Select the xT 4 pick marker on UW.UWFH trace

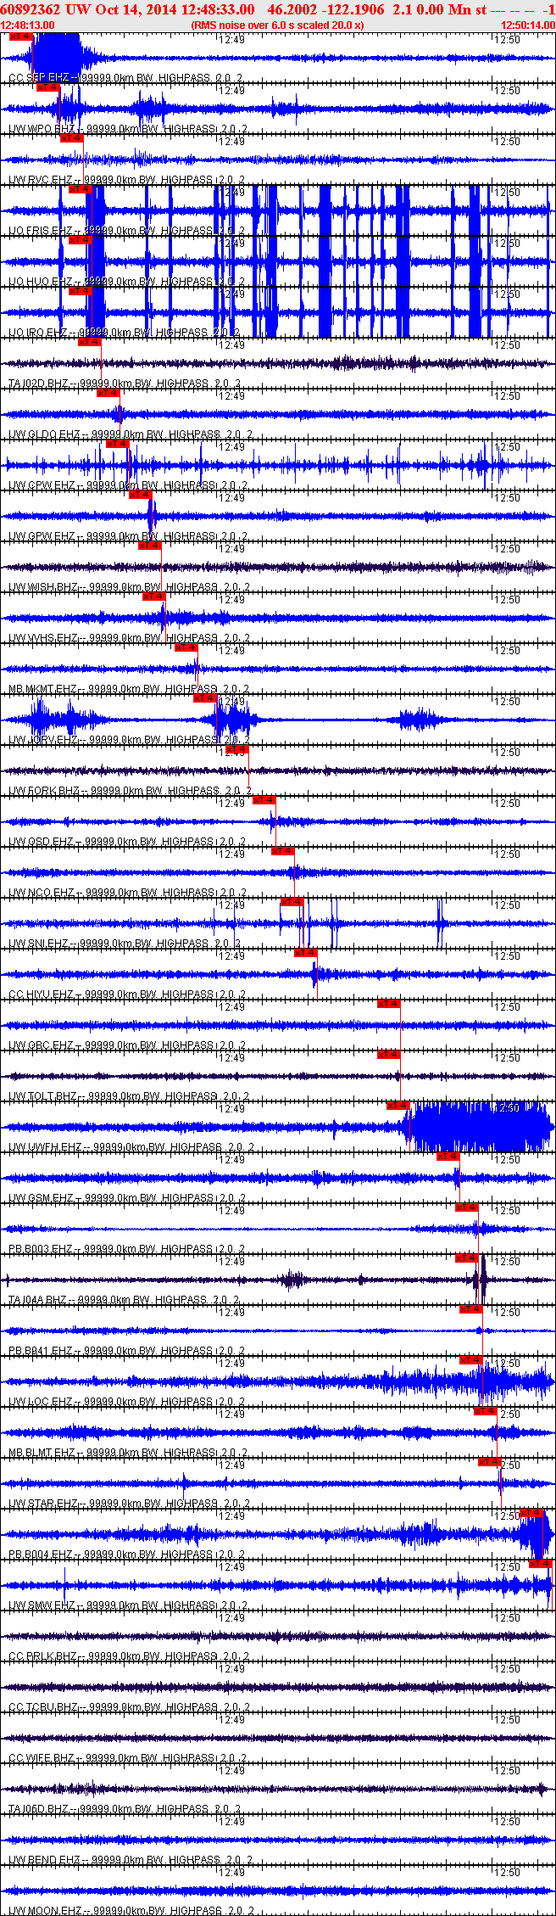pyautogui.click(x=398, y=1106)
